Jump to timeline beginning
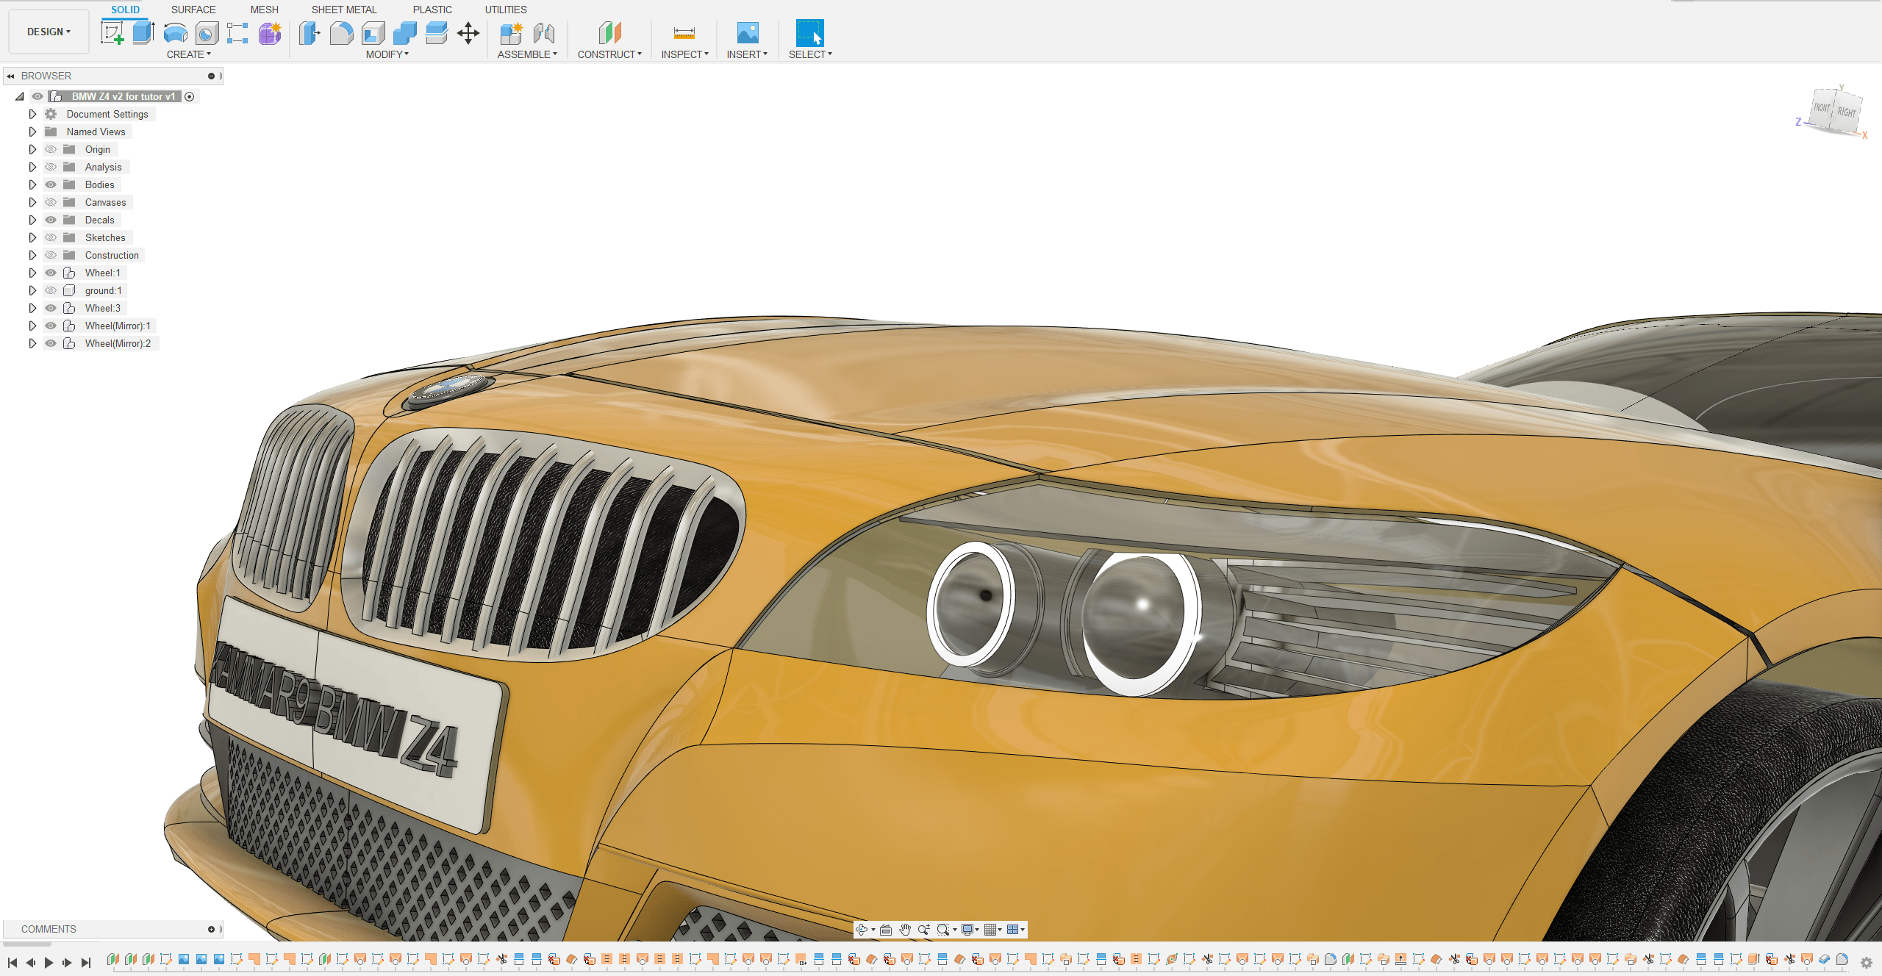This screenshot has height=976, width=1882. pyautogui.click(x=12, y=962)
